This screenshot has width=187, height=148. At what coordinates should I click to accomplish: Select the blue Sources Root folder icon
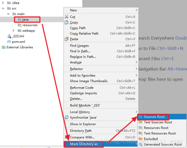click(x=140, y=117)
